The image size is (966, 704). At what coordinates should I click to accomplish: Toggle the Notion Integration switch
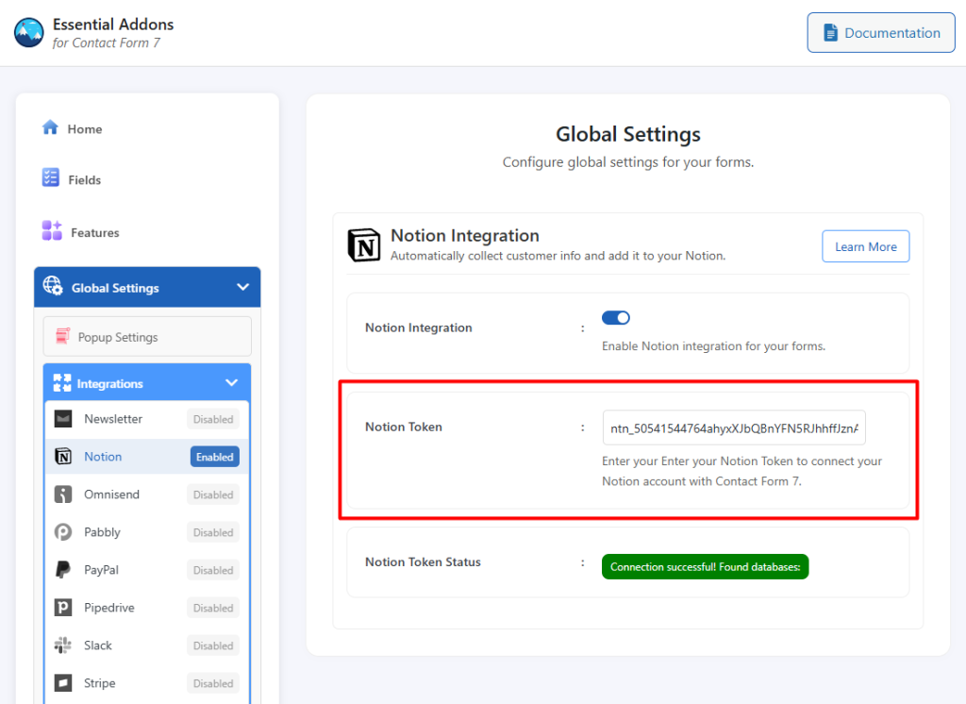coord(615,317)
